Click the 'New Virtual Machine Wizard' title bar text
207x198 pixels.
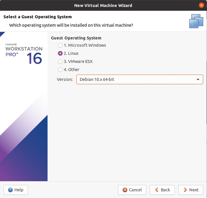[103, 6]
